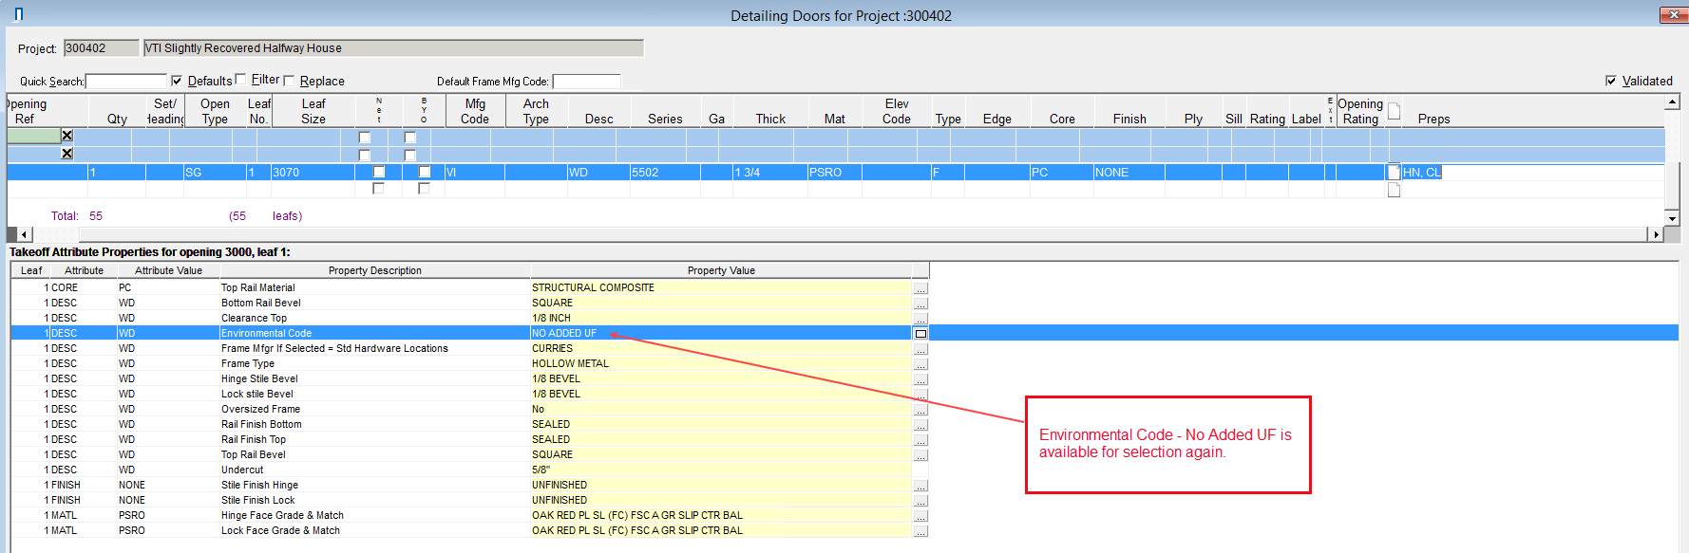The image size is (1689, 553).
Task: Toggle the Defaults checkbox
Action: [x=177, y=81]
